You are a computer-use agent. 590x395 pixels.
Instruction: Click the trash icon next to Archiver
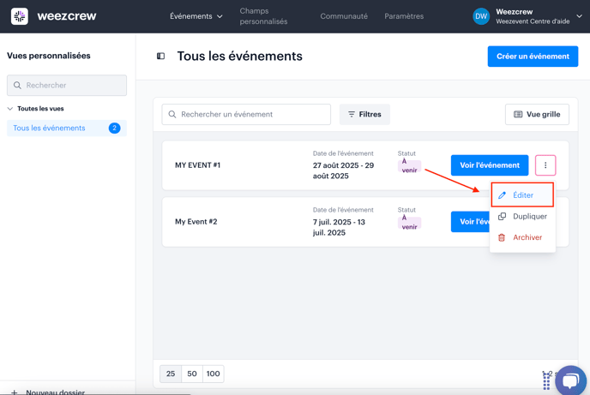point(502,237)
